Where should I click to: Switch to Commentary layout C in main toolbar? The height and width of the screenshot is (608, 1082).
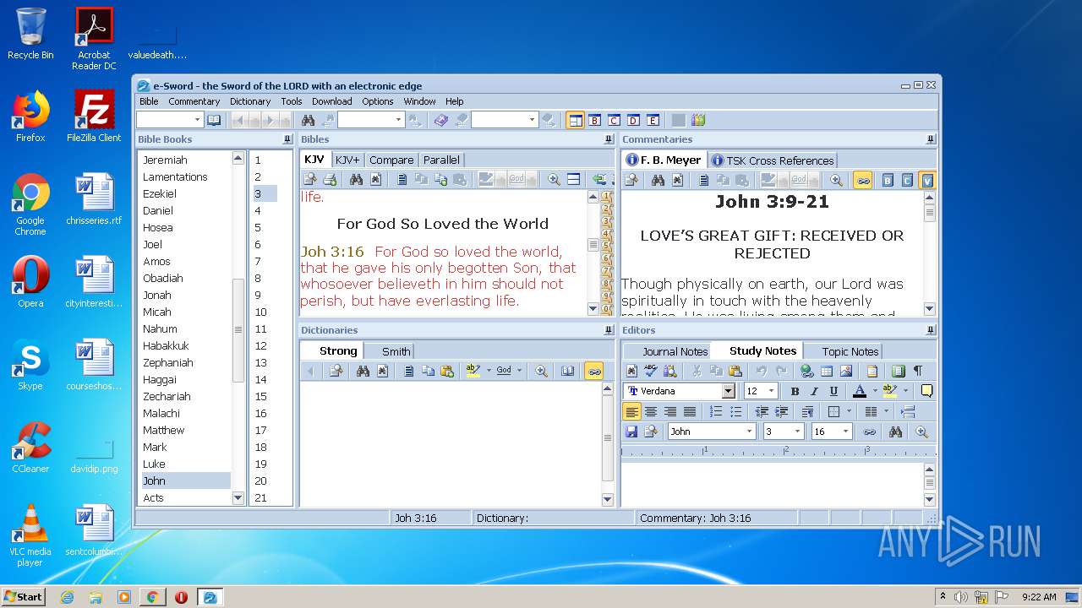(x=614, y=120)
